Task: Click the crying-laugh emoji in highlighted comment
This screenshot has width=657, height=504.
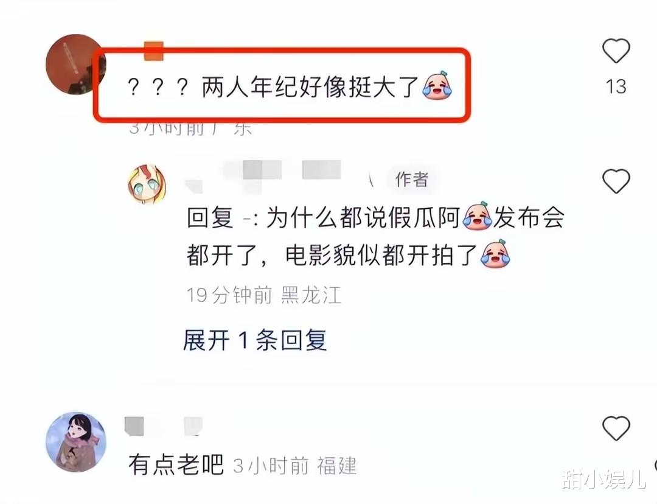Action: pyautogui.click(x=437, y=86)
